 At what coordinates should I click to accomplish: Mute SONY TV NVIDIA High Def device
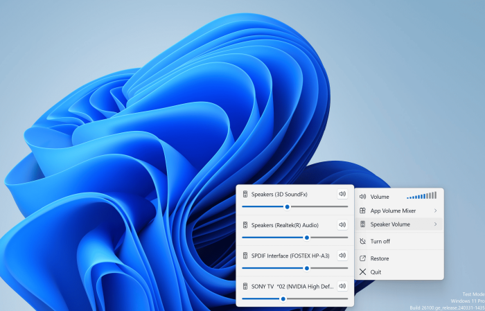tap(342, 286)
